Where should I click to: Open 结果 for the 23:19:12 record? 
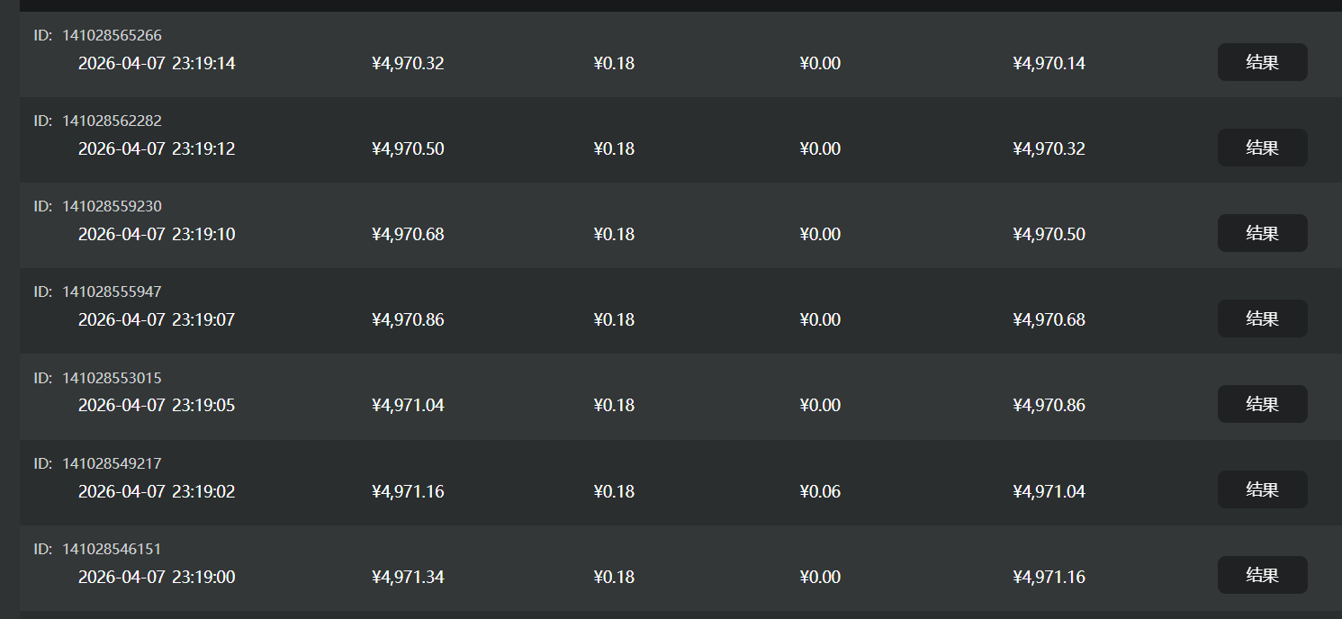click(1262, 148)
